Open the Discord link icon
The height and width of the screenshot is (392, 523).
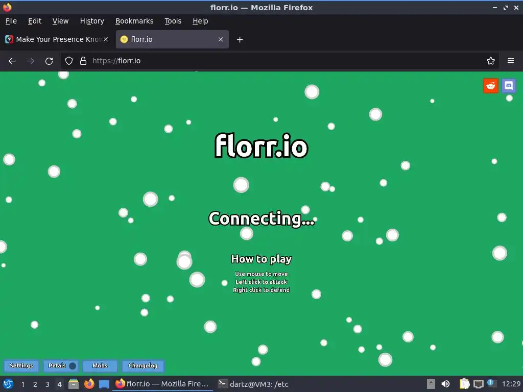point(508,86)
